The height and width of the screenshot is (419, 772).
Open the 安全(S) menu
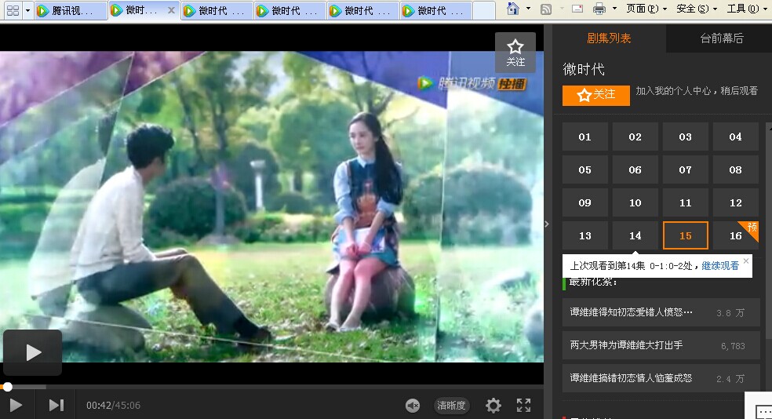coord(697,9)
